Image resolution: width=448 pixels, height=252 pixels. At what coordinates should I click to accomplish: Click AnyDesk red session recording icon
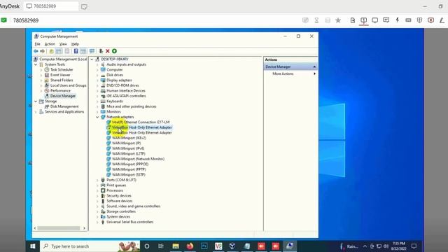pos(431,20)
